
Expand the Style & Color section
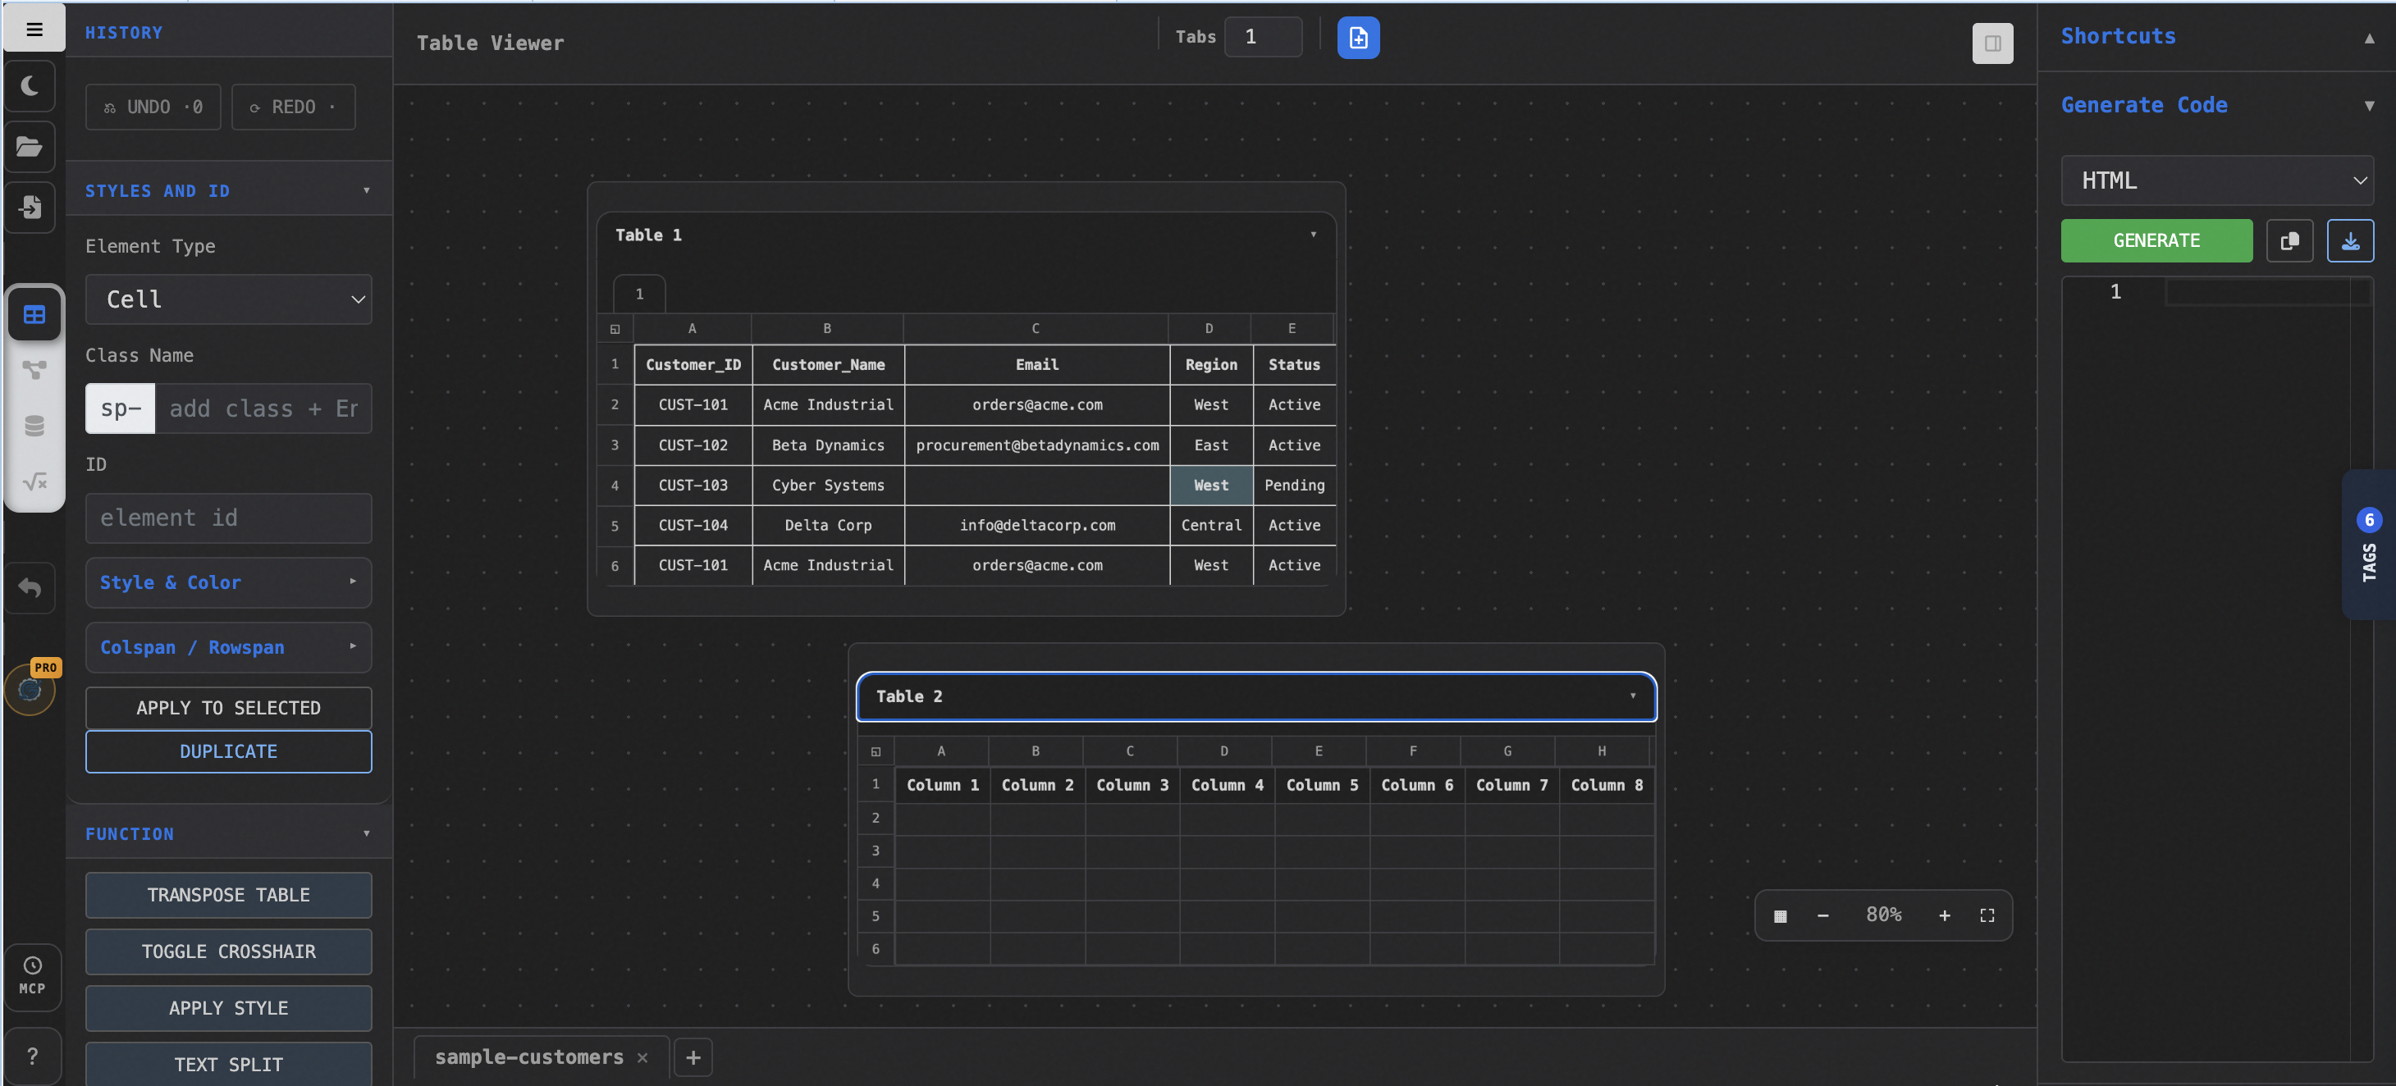point(229,582)
